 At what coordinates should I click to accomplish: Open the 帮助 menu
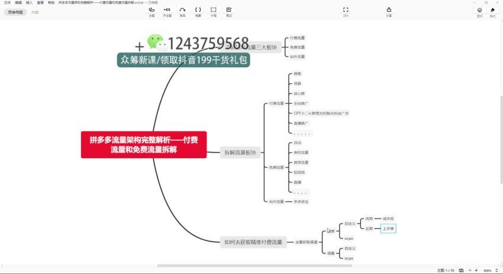[x=51, y=2]
